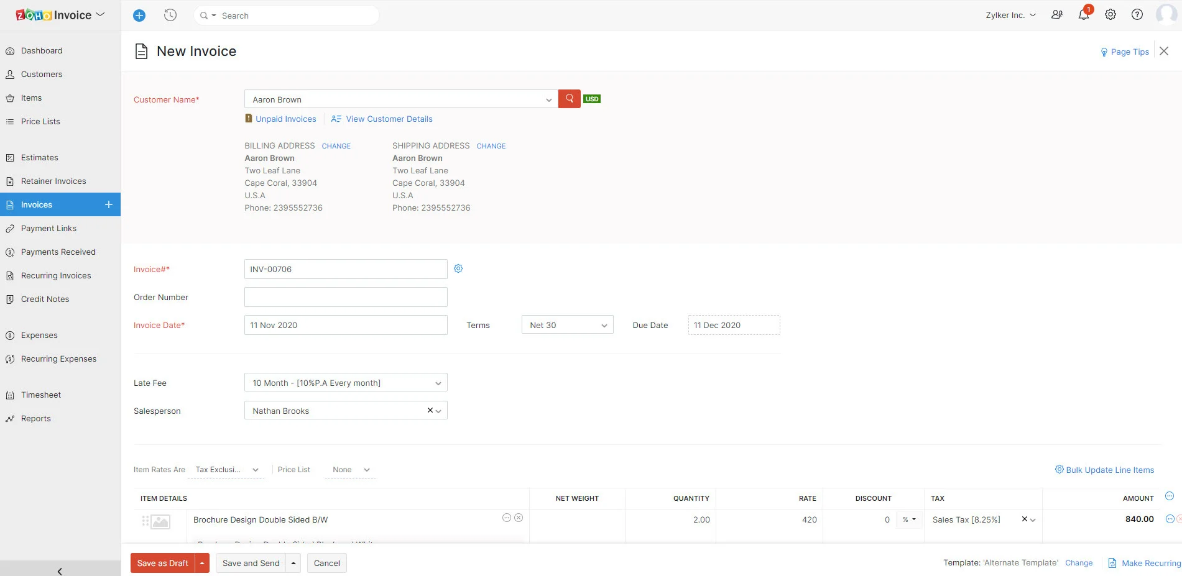Open help question mark icon
Viewport: 1182px width, 576px height.
click(1137, 15)
